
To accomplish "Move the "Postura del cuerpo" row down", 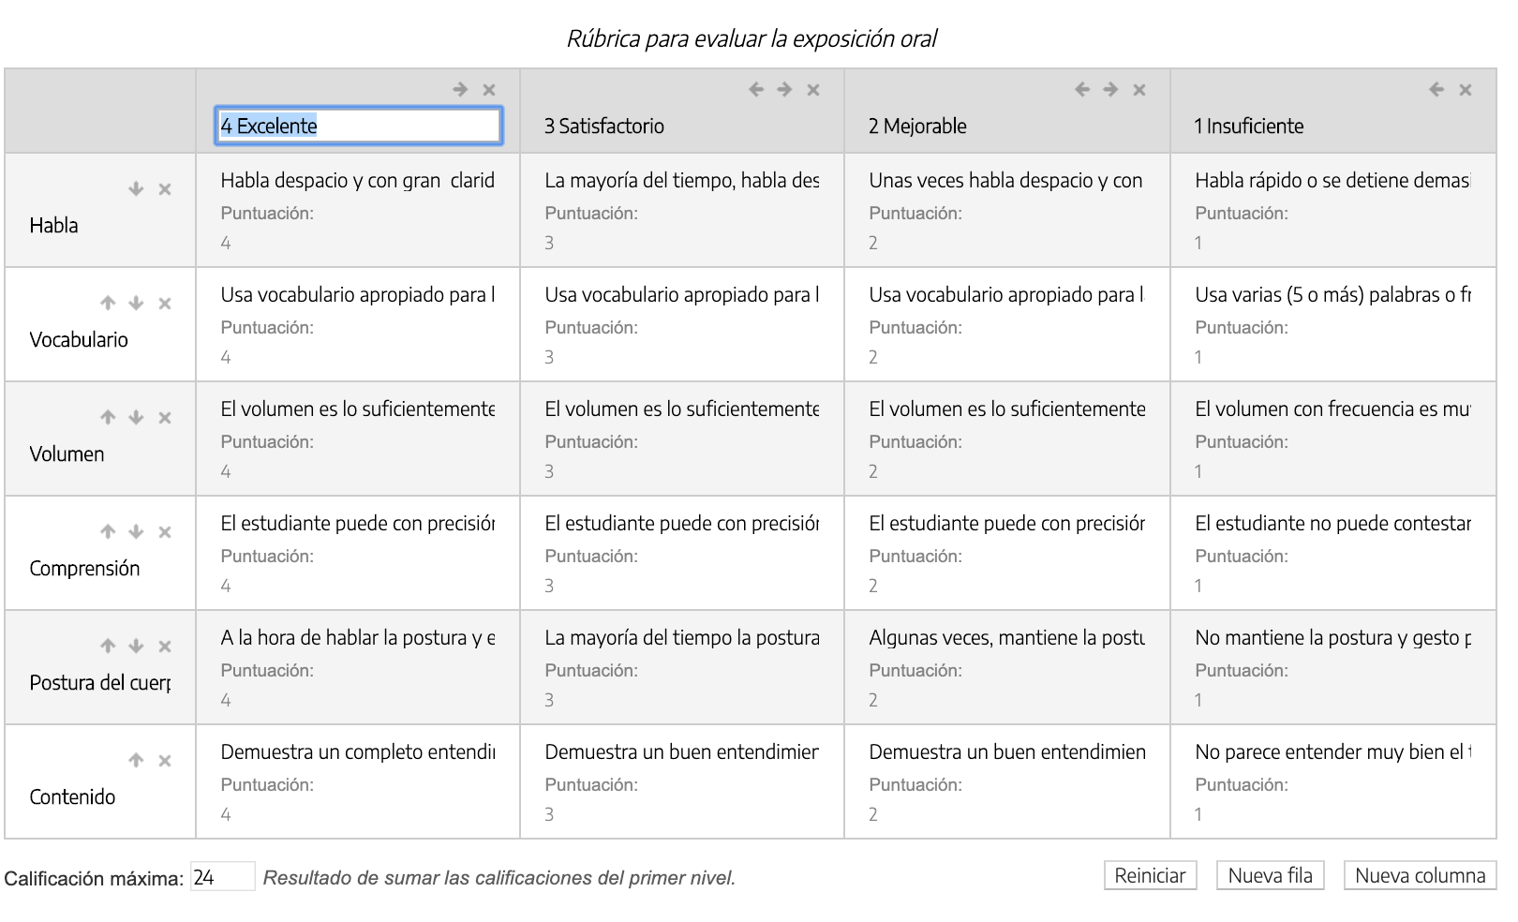I will coord(135,647).
